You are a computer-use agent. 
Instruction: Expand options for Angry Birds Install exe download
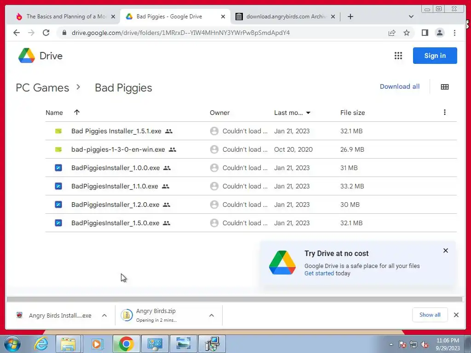104,315
